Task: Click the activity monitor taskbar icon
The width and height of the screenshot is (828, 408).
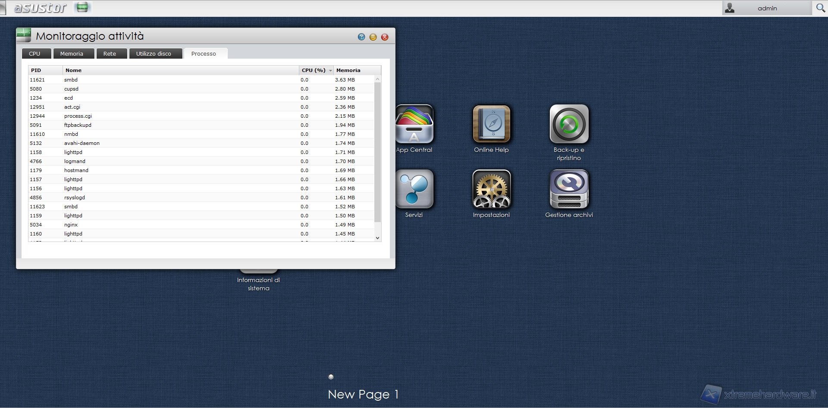Action: pyautogui.click(x=82, y=7)
